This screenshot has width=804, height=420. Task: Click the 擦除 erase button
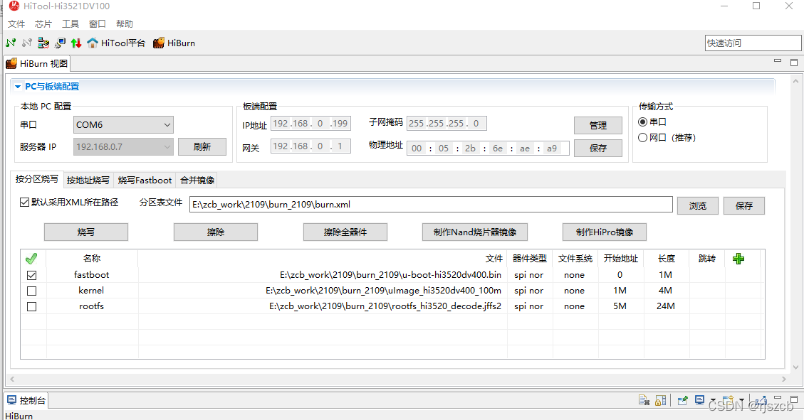coord(215,232)
